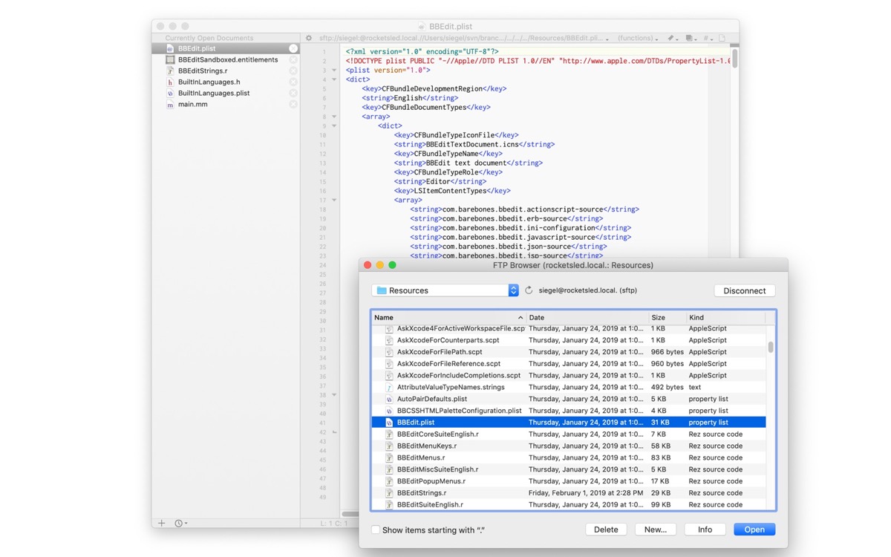This screenshot has height=557, width=891.
Task: Click the AttributeValueTypeNames.strings file icon
Action: point(389,387)
